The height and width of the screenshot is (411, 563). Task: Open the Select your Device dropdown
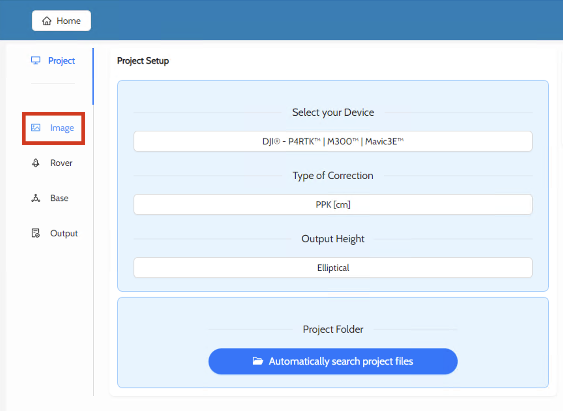point(333,141)
